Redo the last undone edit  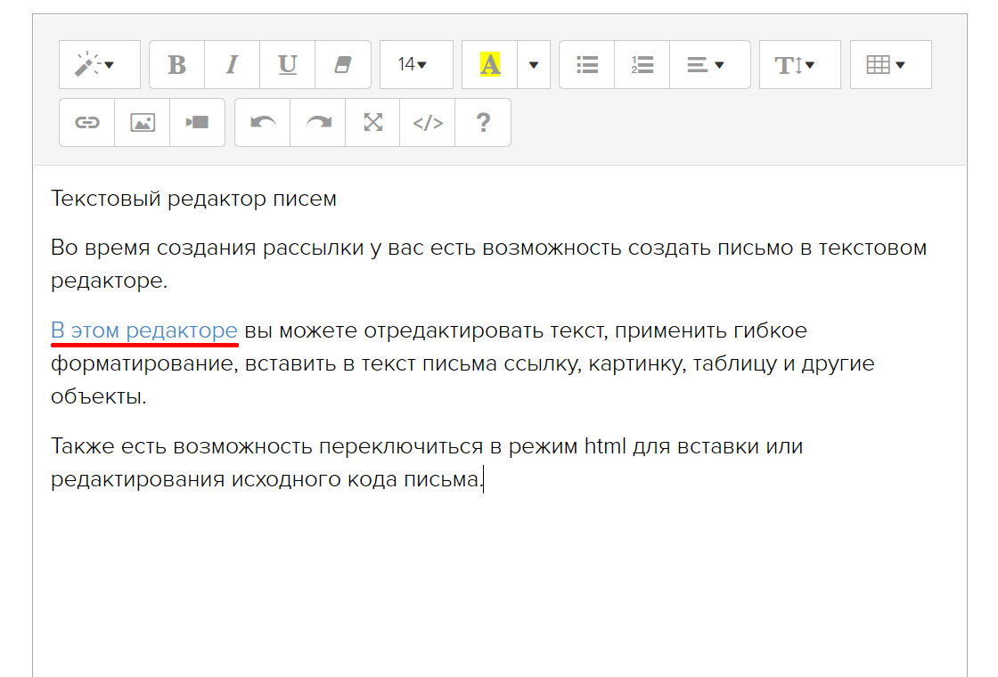click(x=318, y=123)
